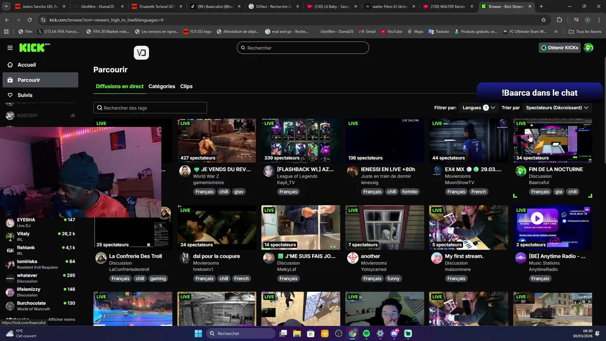606x341 pixels.
Task: Open the Spectateurs (Décroissant) sort dropdown
Action: (x=557, y=108)
